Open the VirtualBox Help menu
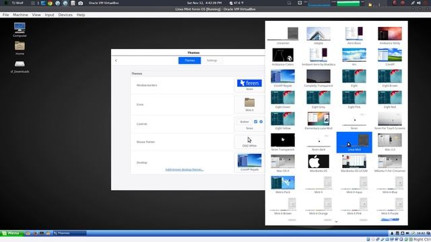The image size is (431, 242). click(81, 15)
